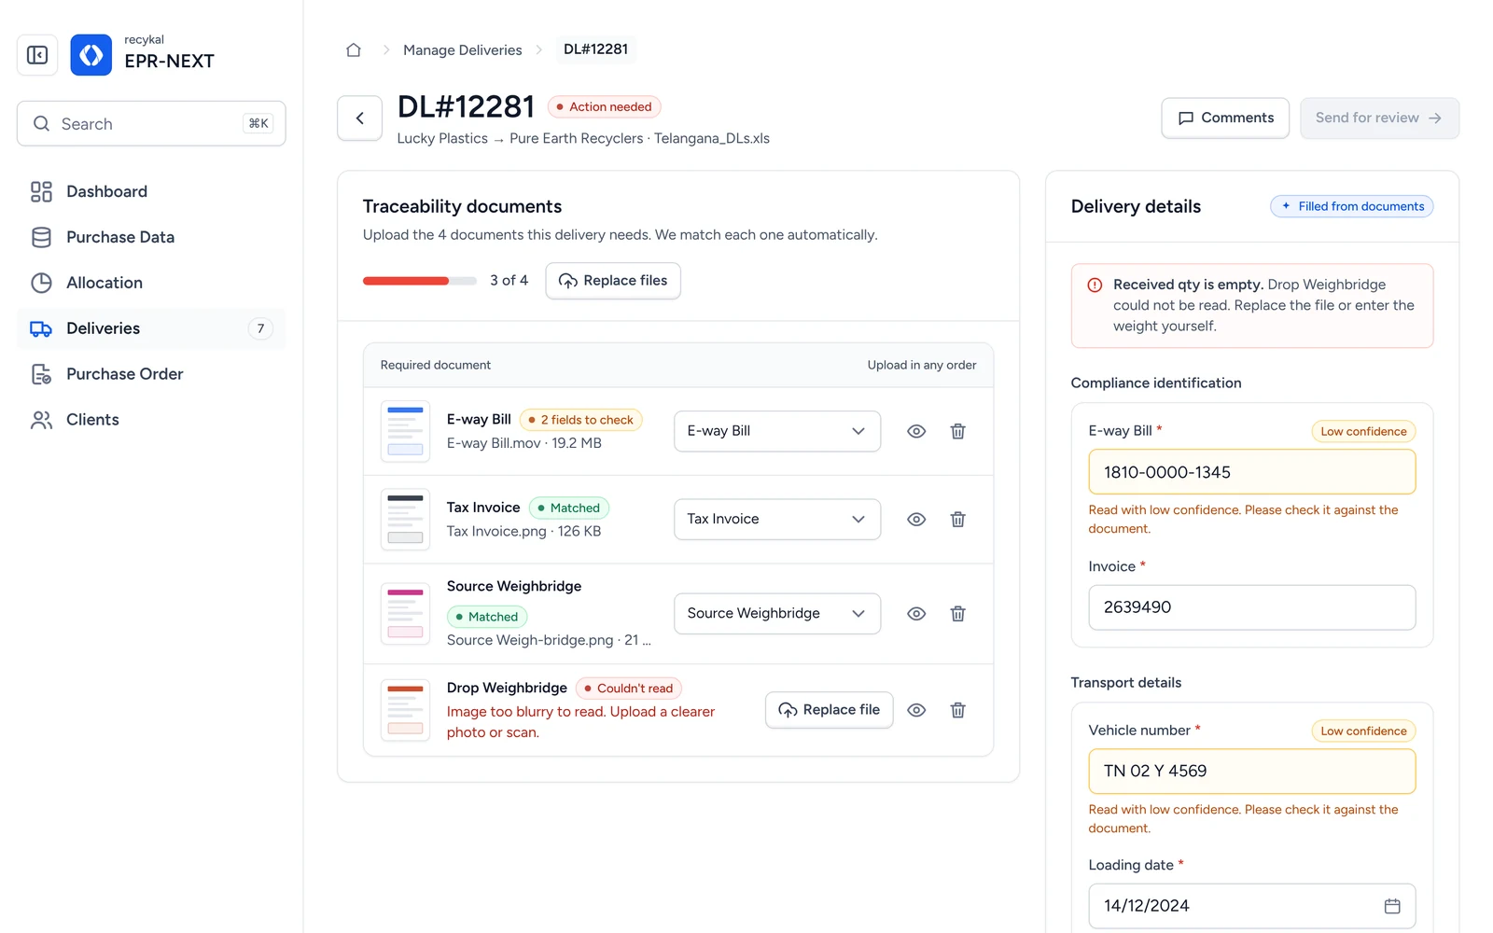Screen dimensions: 1493x933
Task: Click the 2 fields to check badge
Action: point(581,420)
